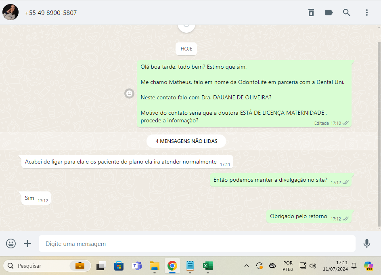Click the trash restore icon in chat header
Screen dimensions: 381x275
311,13
